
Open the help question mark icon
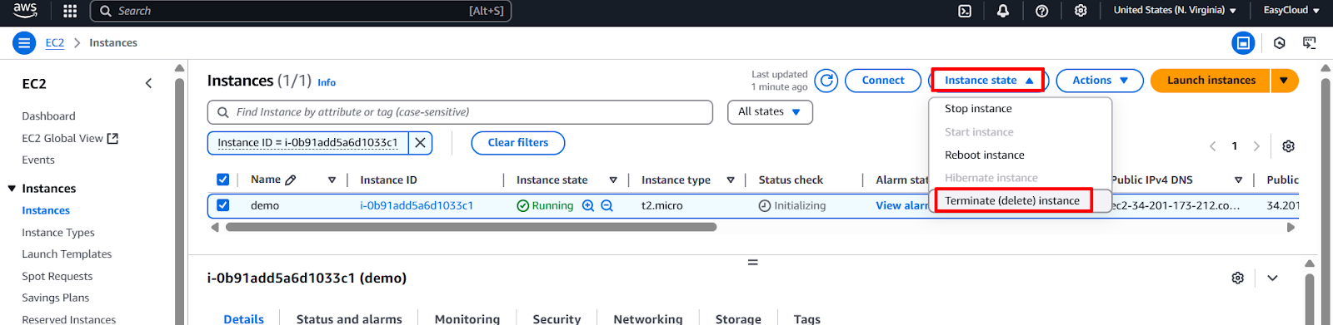1041,11
